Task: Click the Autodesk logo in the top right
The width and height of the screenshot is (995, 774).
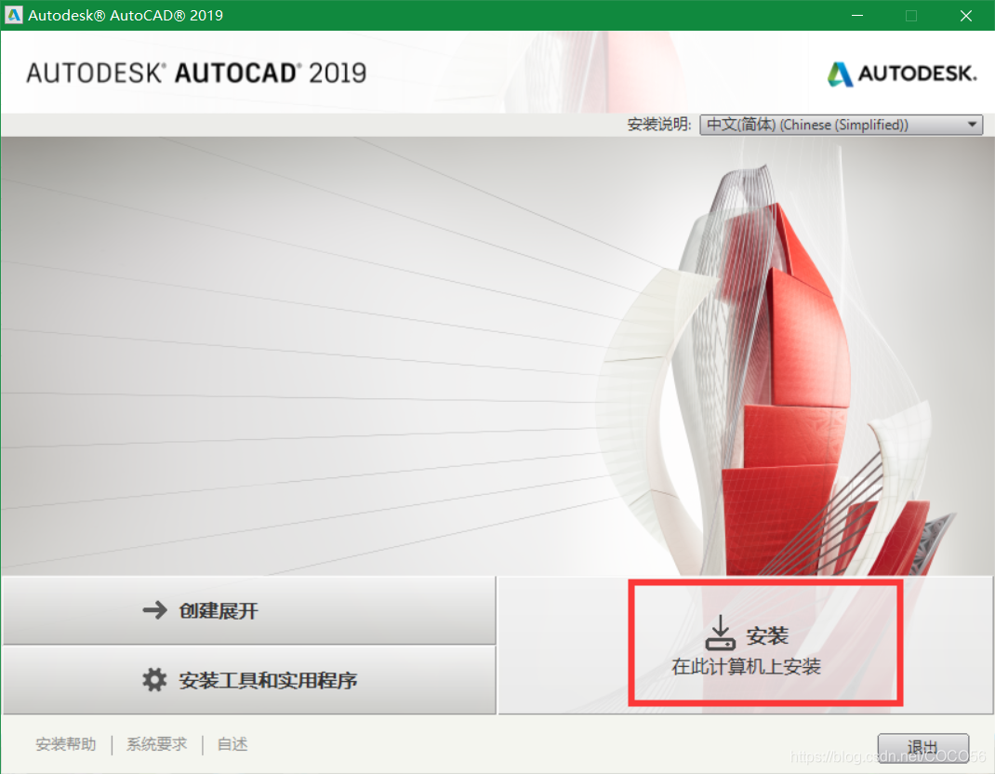Action: pos(900,72)
